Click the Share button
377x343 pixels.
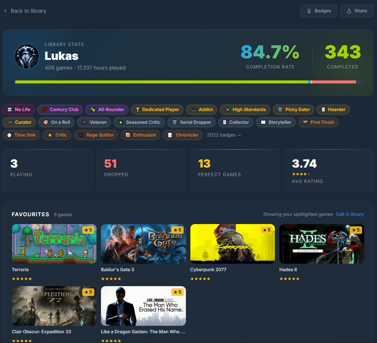click(x=357, y=11)
